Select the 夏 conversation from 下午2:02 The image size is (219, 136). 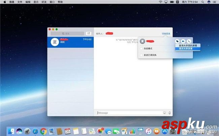pos(70,42)
